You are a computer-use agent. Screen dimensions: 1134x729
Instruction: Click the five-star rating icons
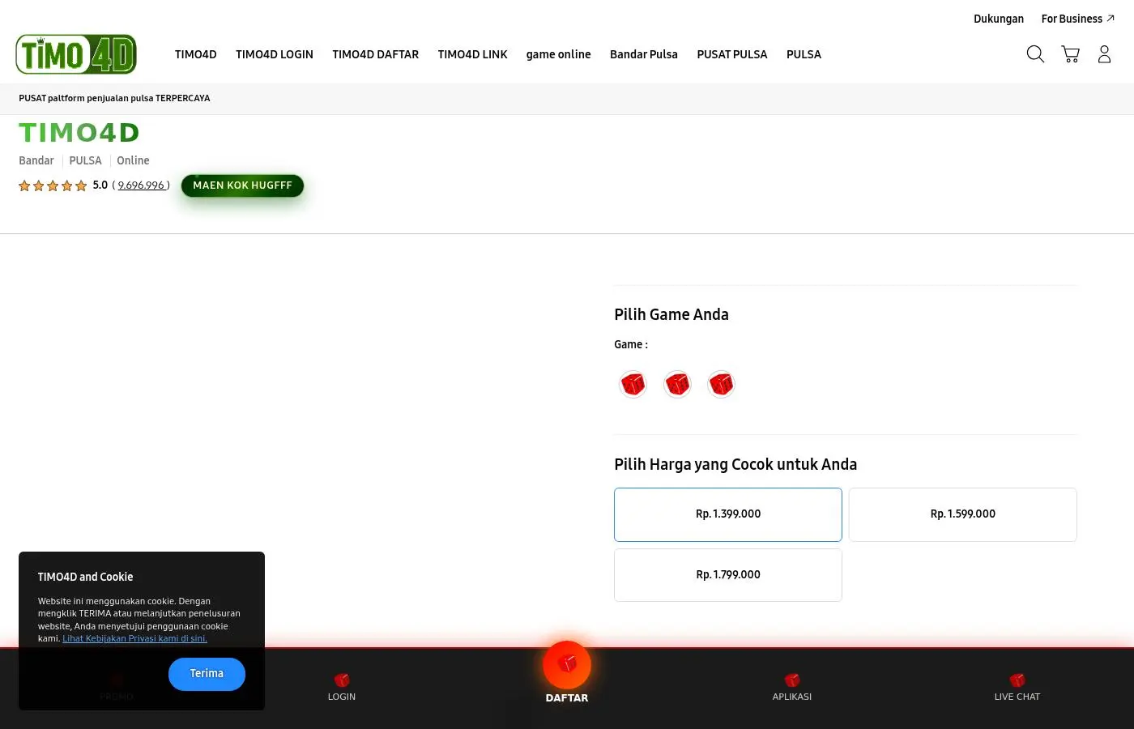pos(53,185)
